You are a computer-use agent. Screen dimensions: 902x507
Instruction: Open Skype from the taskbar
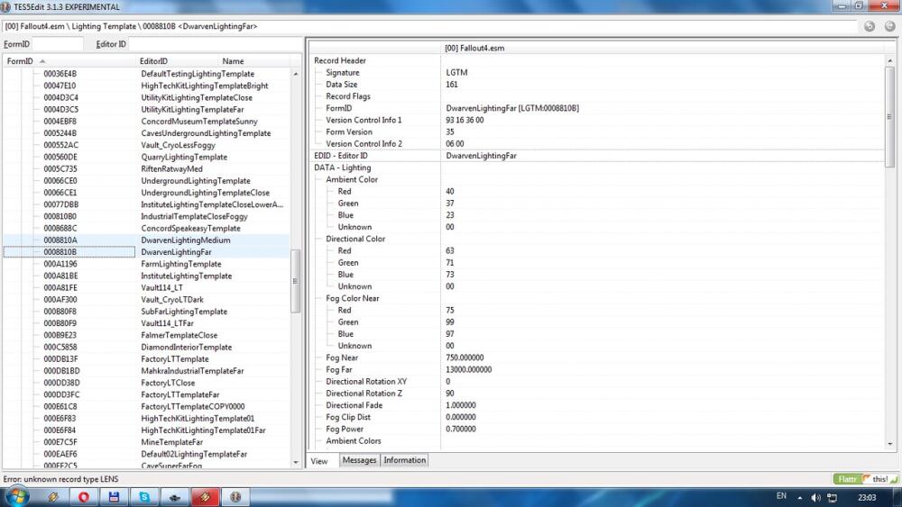tap(144, 497)
